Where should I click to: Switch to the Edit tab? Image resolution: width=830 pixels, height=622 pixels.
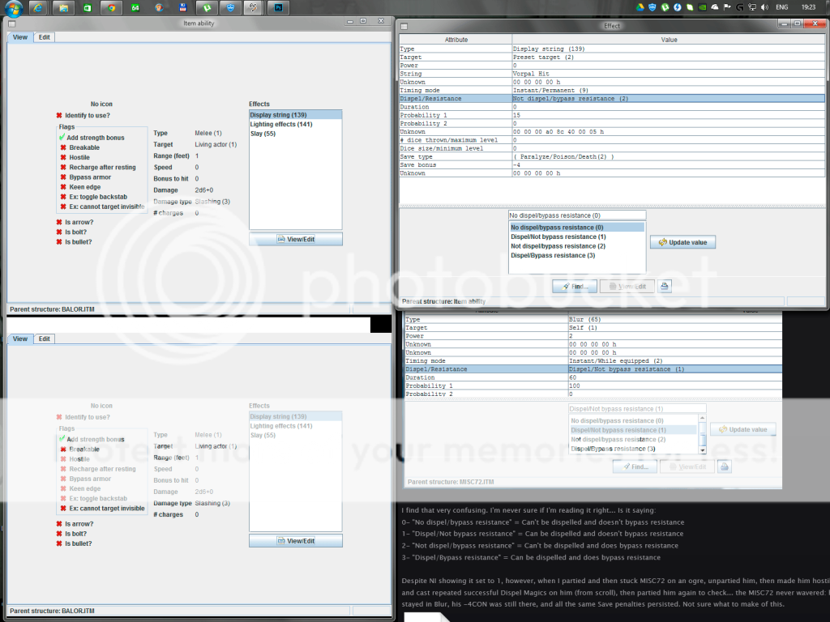[x=44, y=37]
